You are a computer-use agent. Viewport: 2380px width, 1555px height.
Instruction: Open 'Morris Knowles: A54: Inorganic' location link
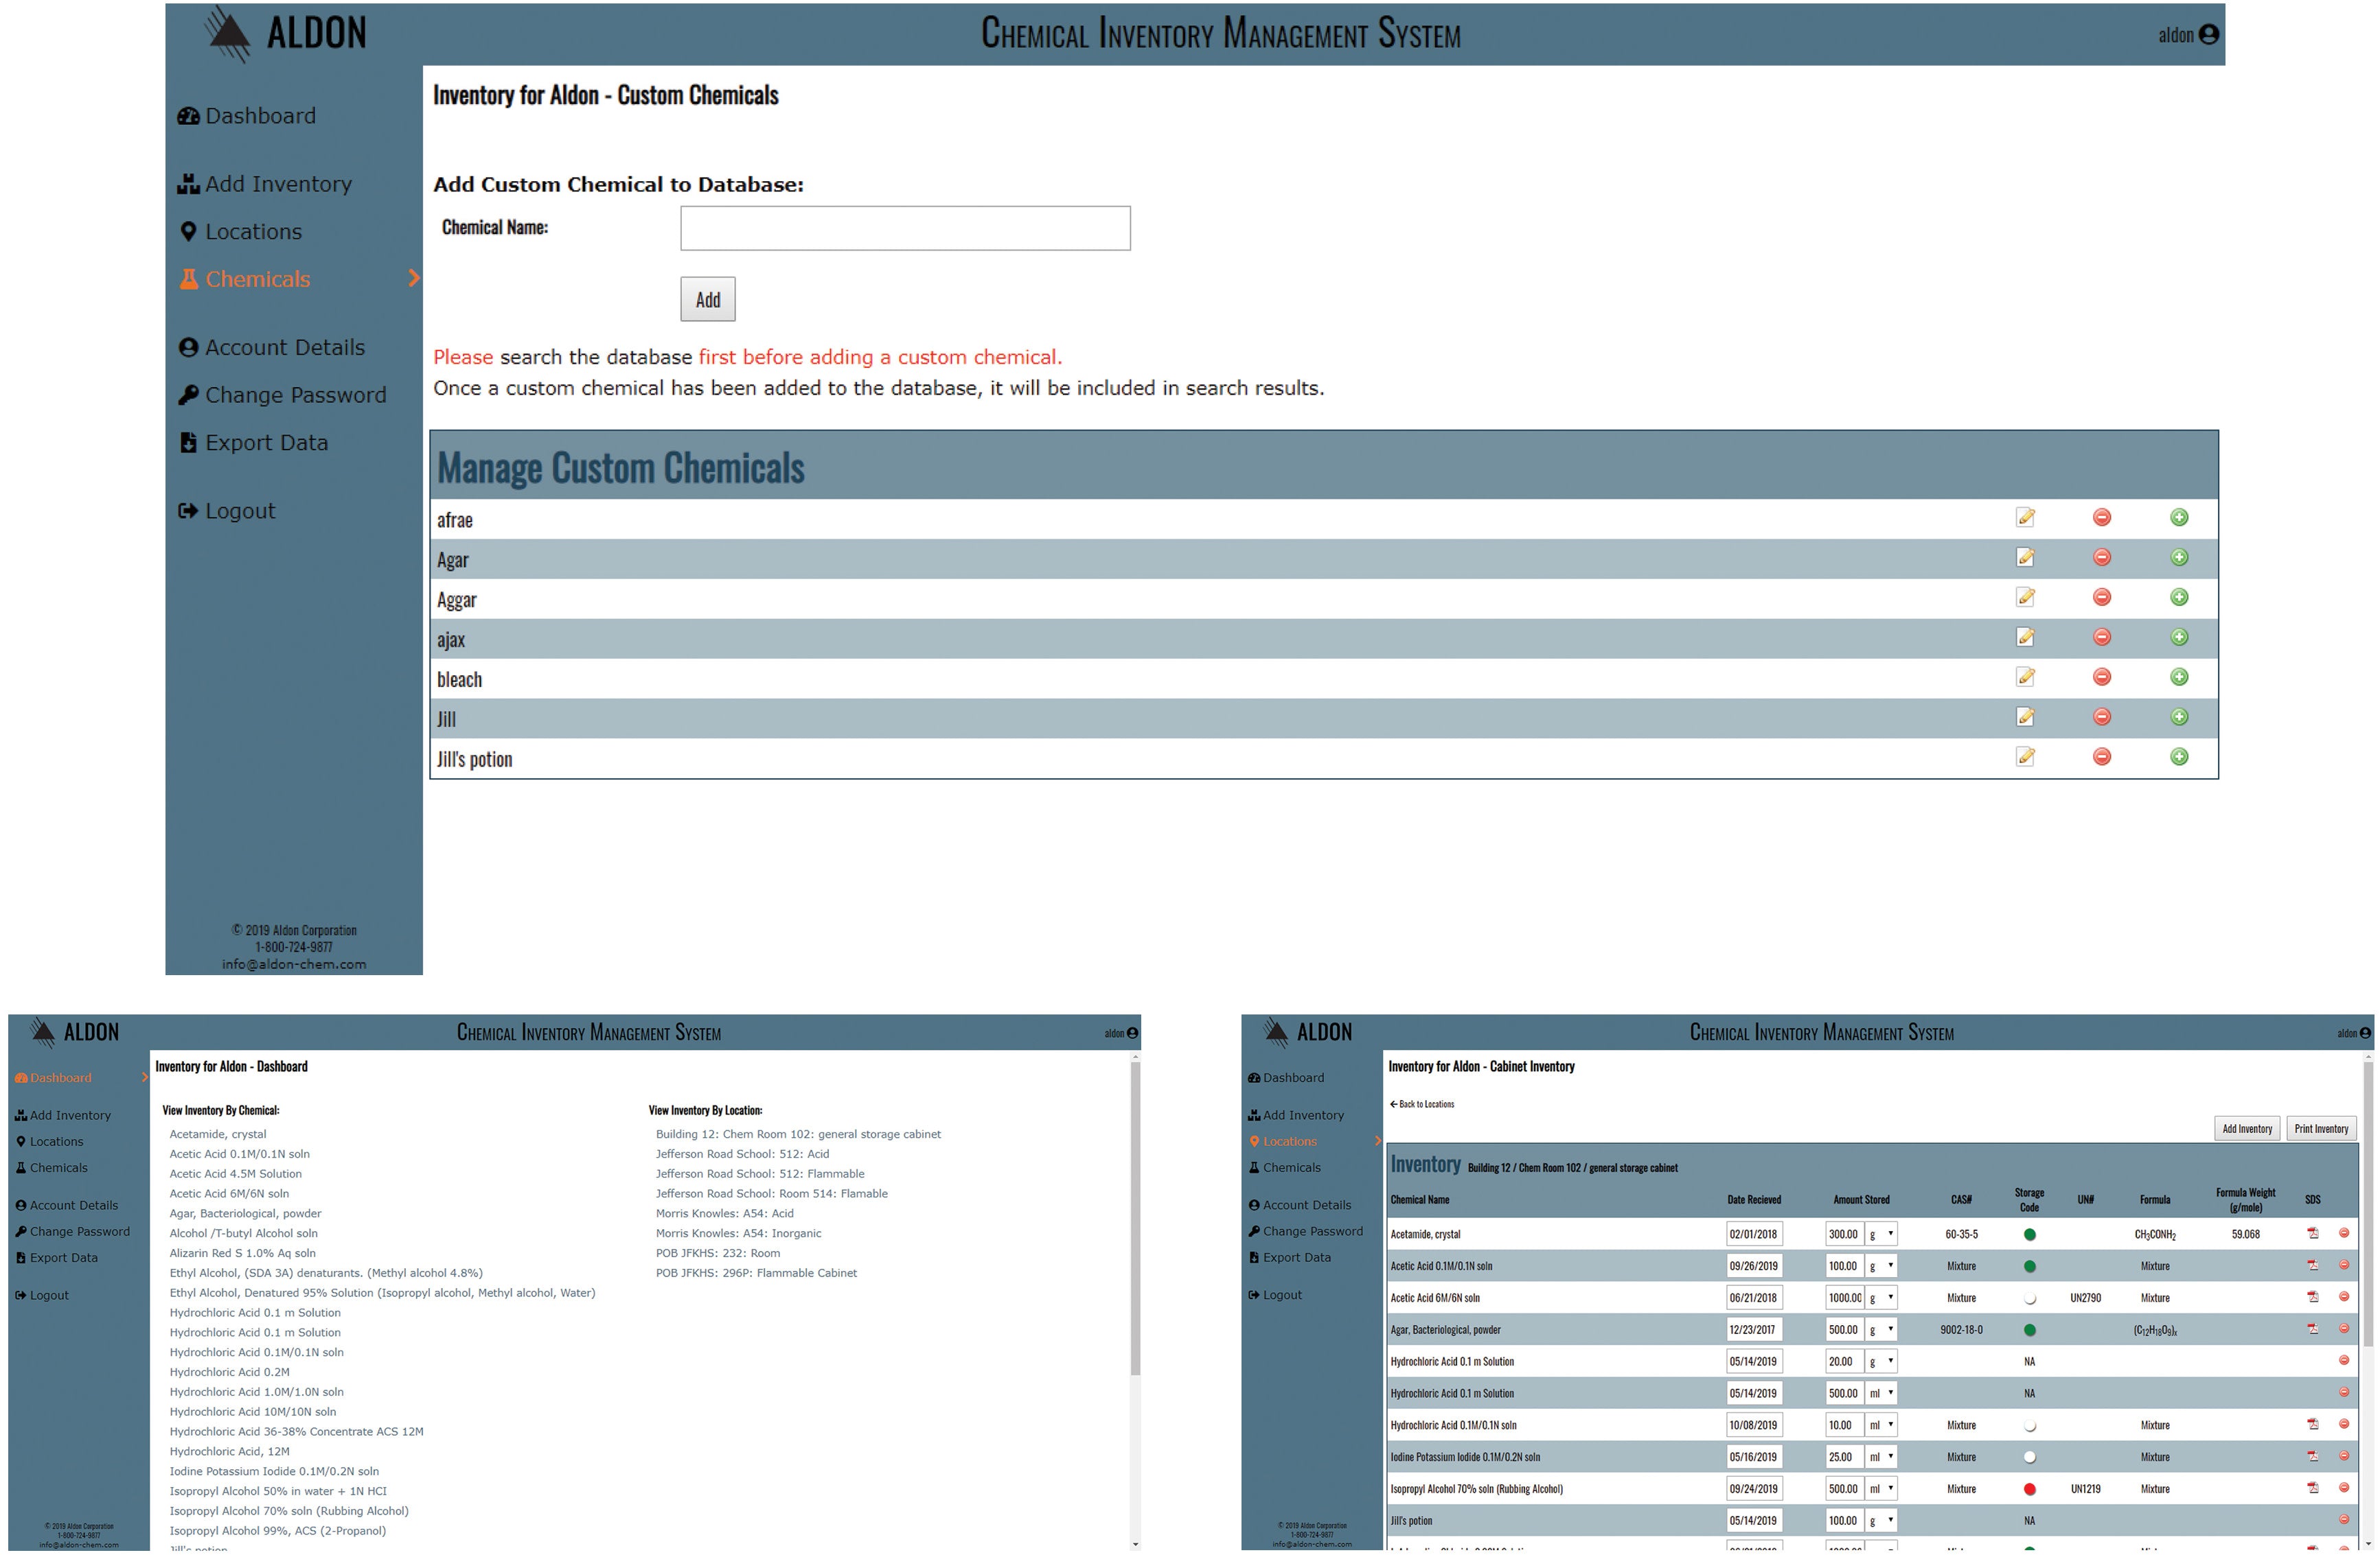[x=738, y=1233]
